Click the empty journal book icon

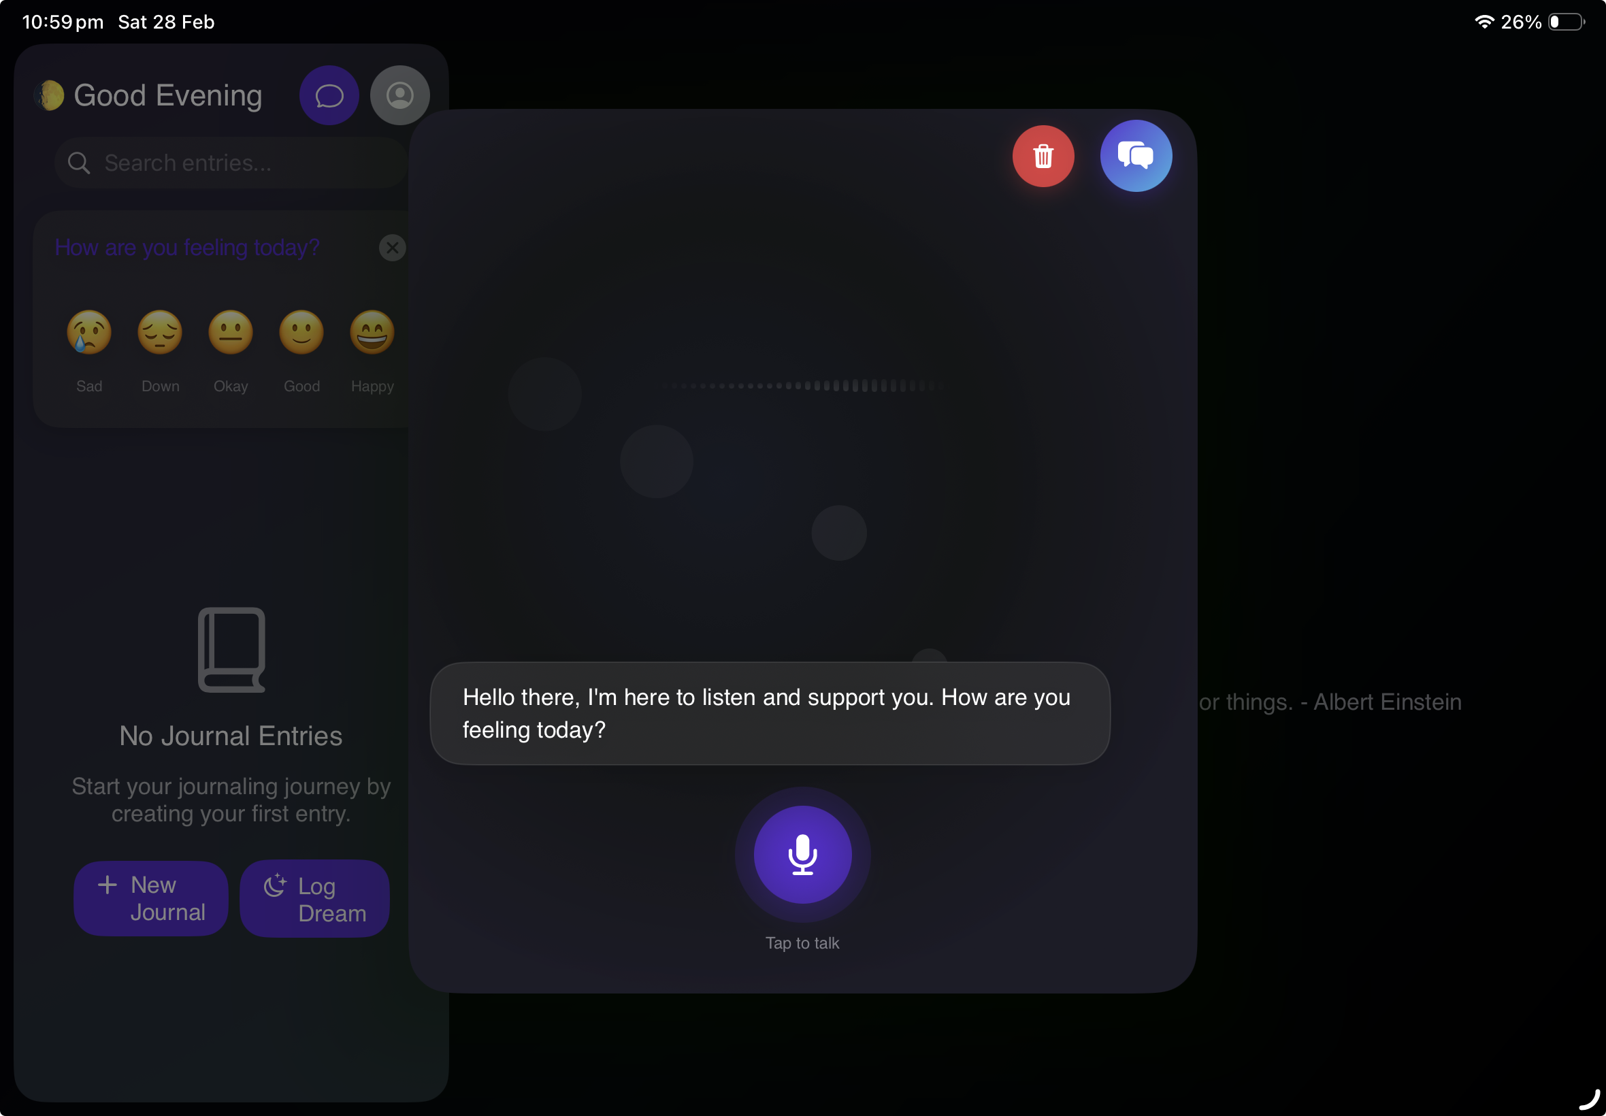[231, 650]
